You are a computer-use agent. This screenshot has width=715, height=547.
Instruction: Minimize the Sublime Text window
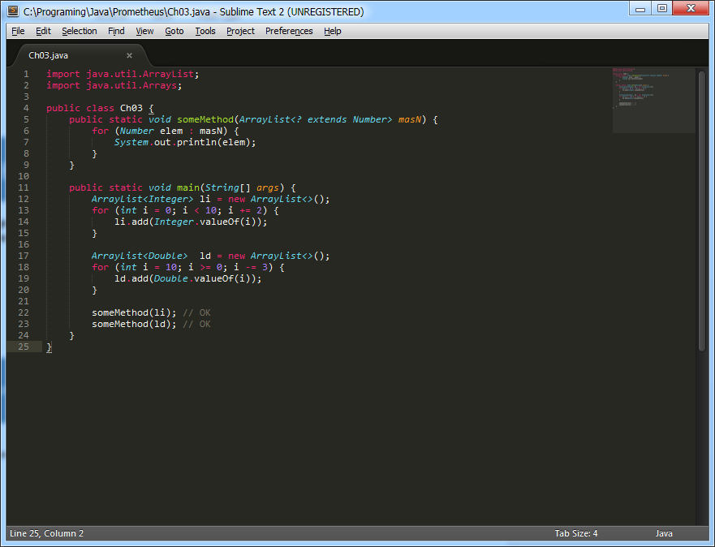coord(640,9)
